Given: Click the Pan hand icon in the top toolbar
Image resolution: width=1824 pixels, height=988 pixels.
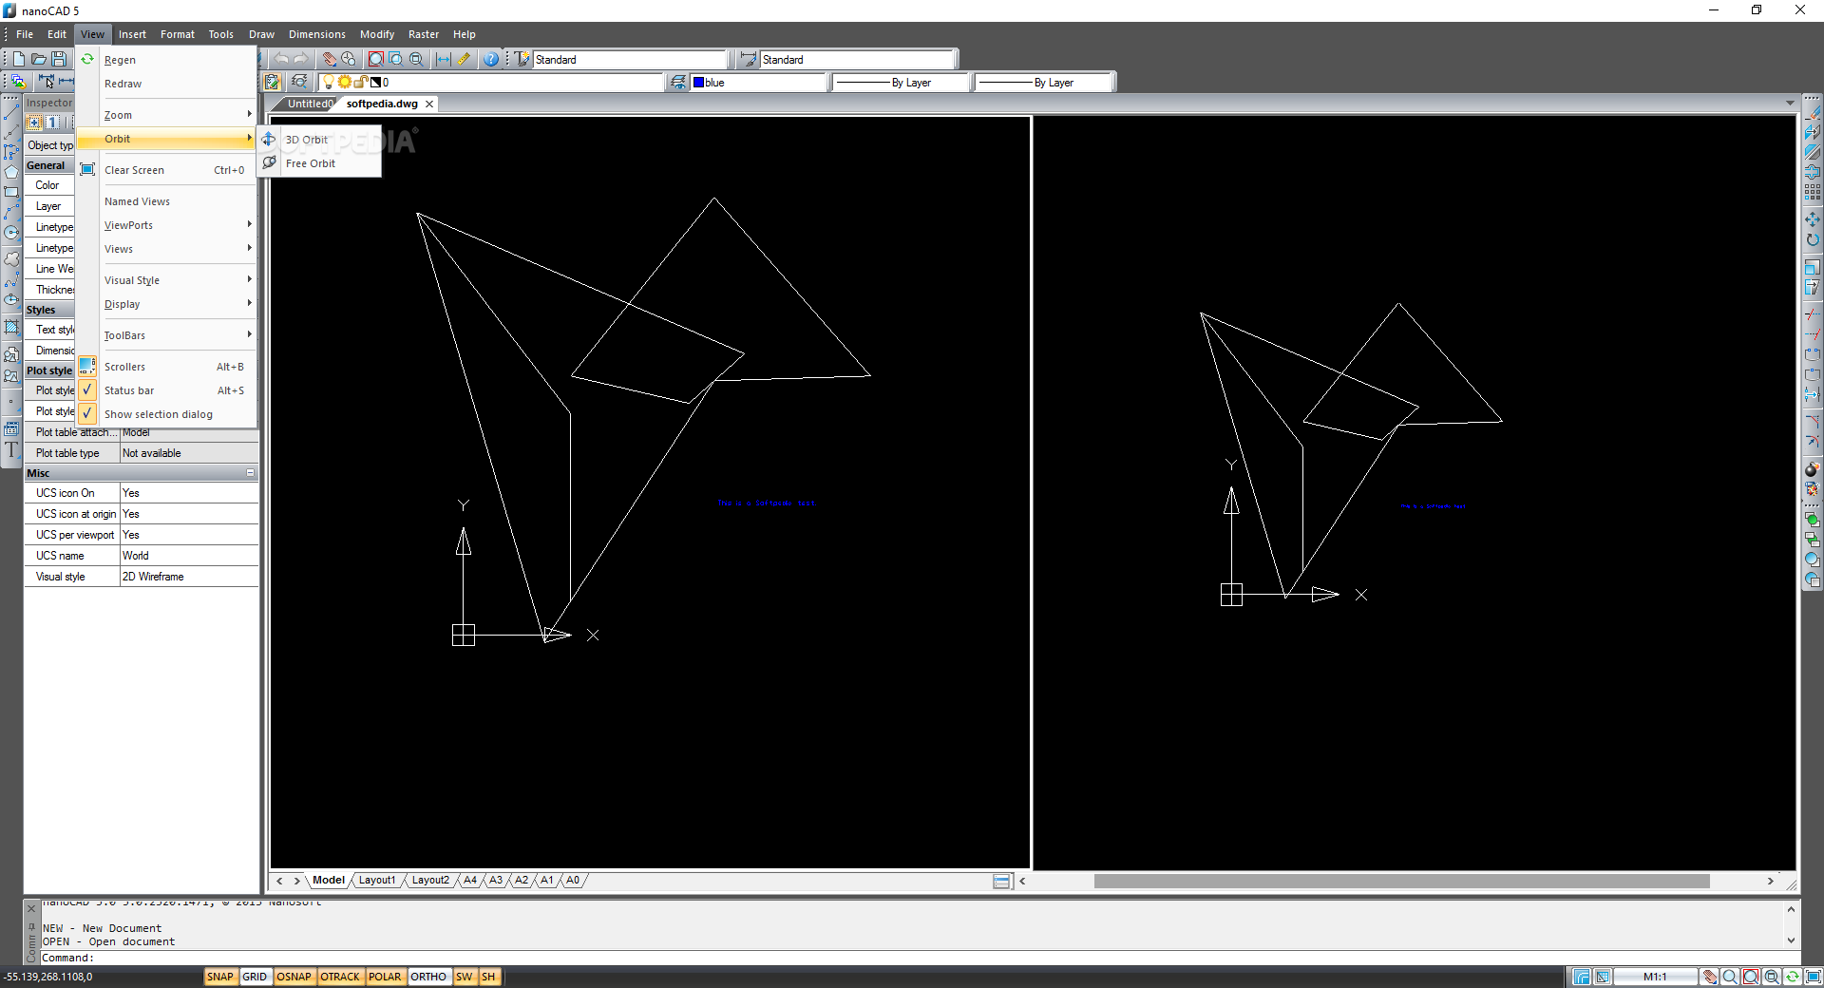Looking at the screenshot, I should coord(329,59).
